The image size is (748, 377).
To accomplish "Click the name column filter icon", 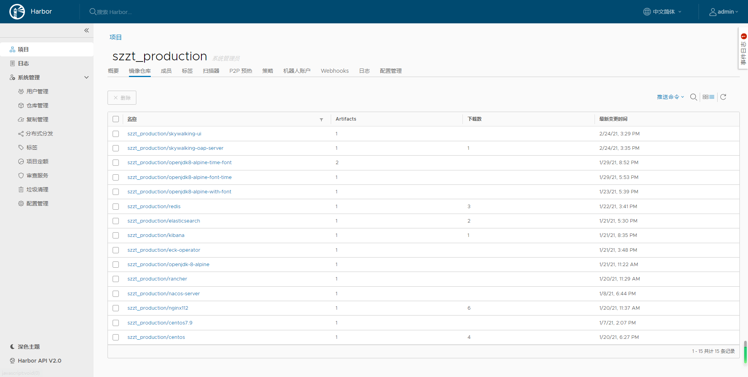I will click(321, 119).
